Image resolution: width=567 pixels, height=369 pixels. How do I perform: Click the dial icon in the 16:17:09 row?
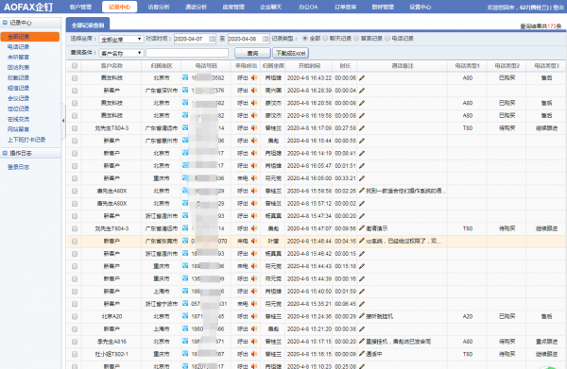point(185,127)
